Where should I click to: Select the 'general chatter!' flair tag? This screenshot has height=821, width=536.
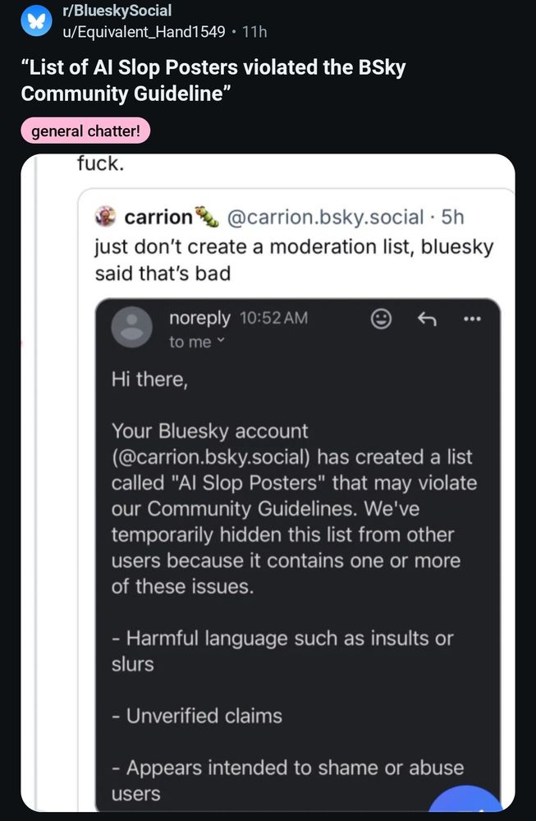[x=85, y=131]
